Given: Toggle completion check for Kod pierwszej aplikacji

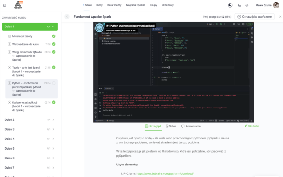Looking at the screenshot, I should 54,102.
